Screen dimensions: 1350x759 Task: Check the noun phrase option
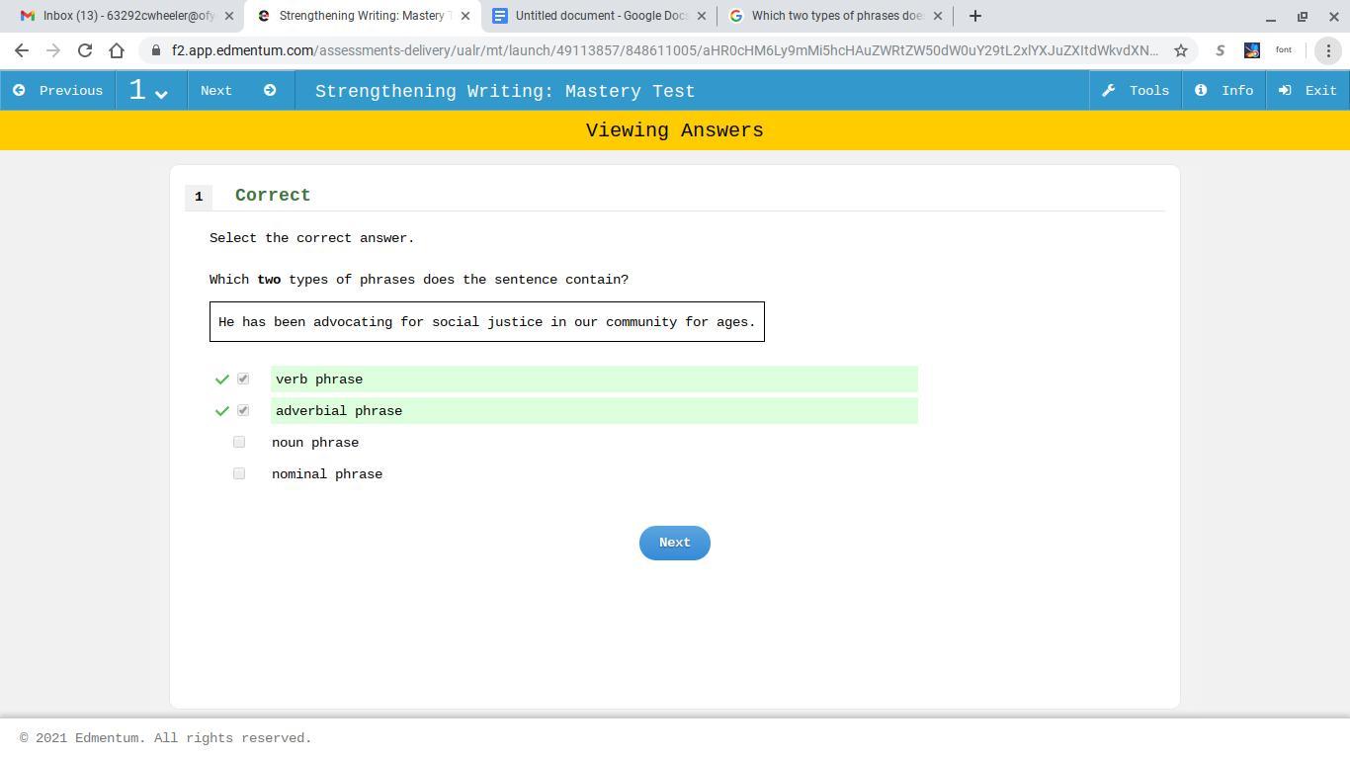click(x=239, y=443)
